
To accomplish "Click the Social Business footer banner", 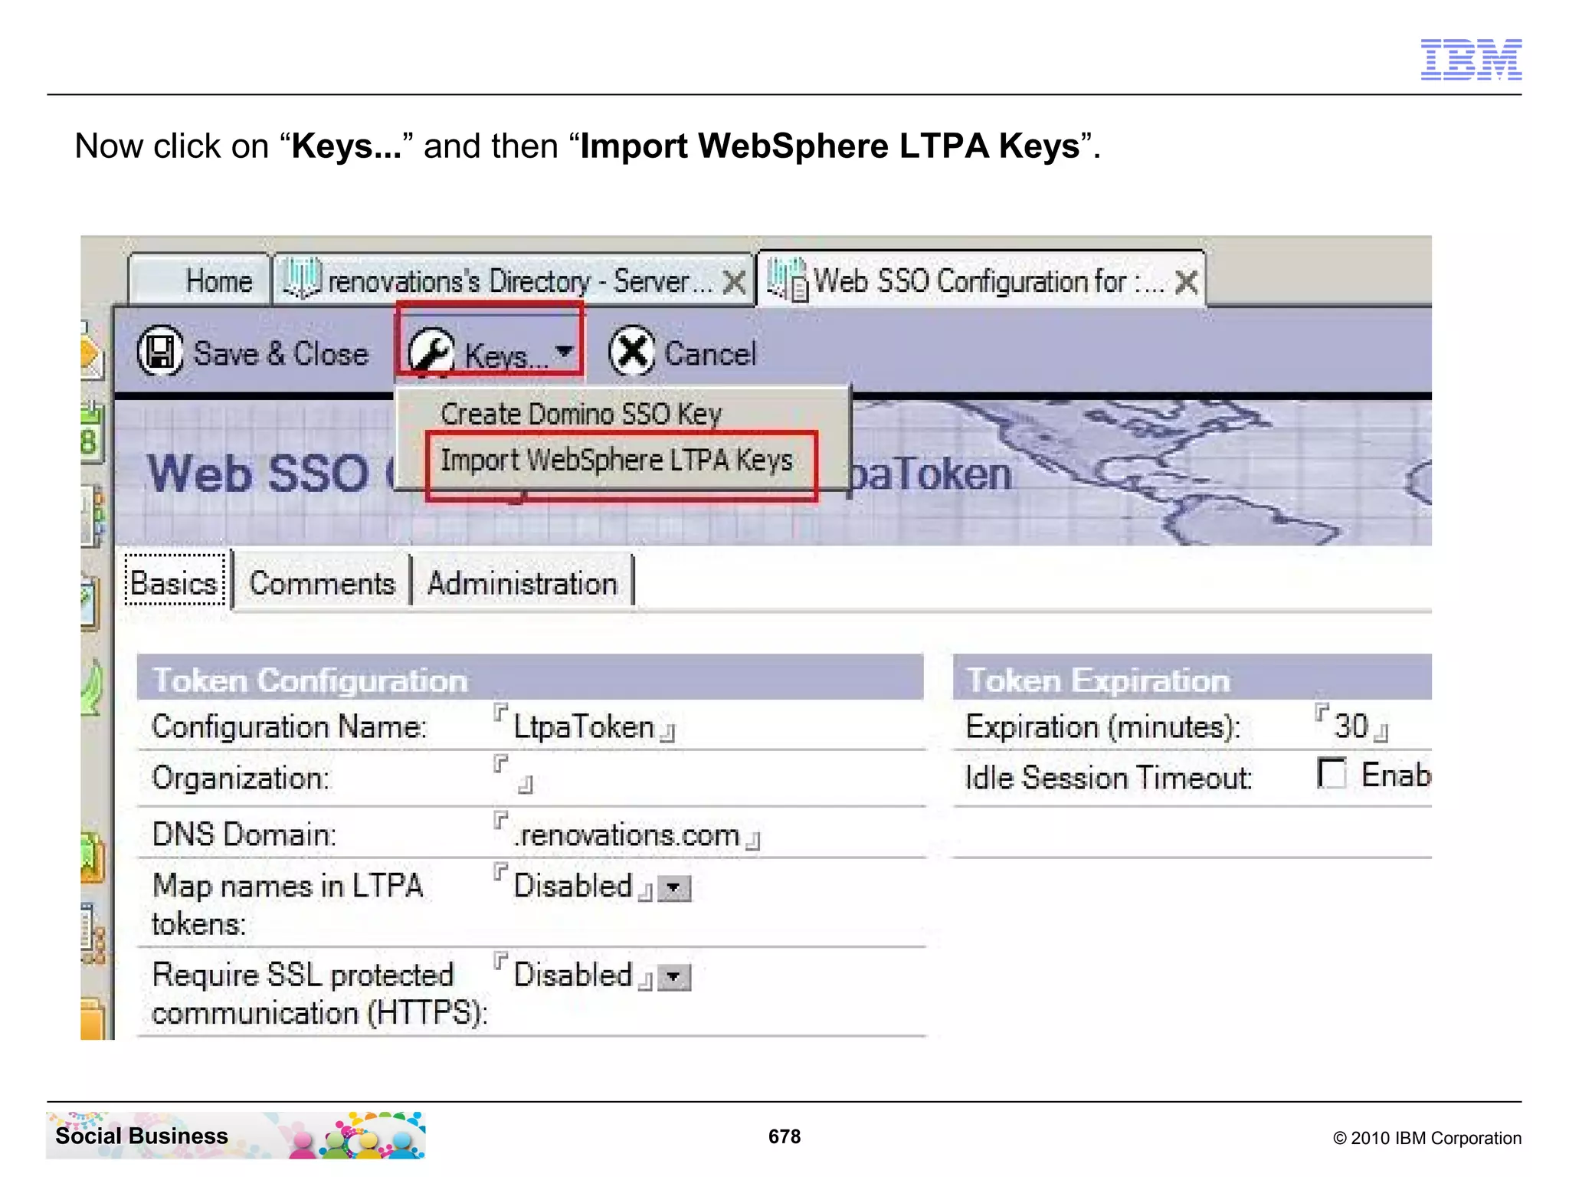I will click(x=236, y=1135).
